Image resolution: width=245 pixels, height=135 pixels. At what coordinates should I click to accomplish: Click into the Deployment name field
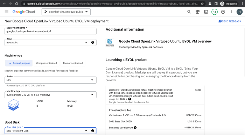tap(50, 31)
